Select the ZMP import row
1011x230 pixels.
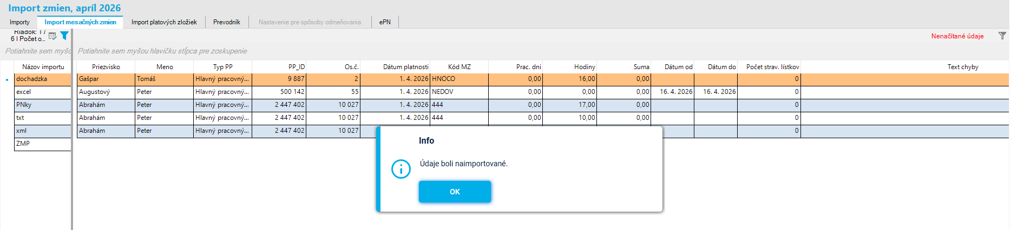43,144
